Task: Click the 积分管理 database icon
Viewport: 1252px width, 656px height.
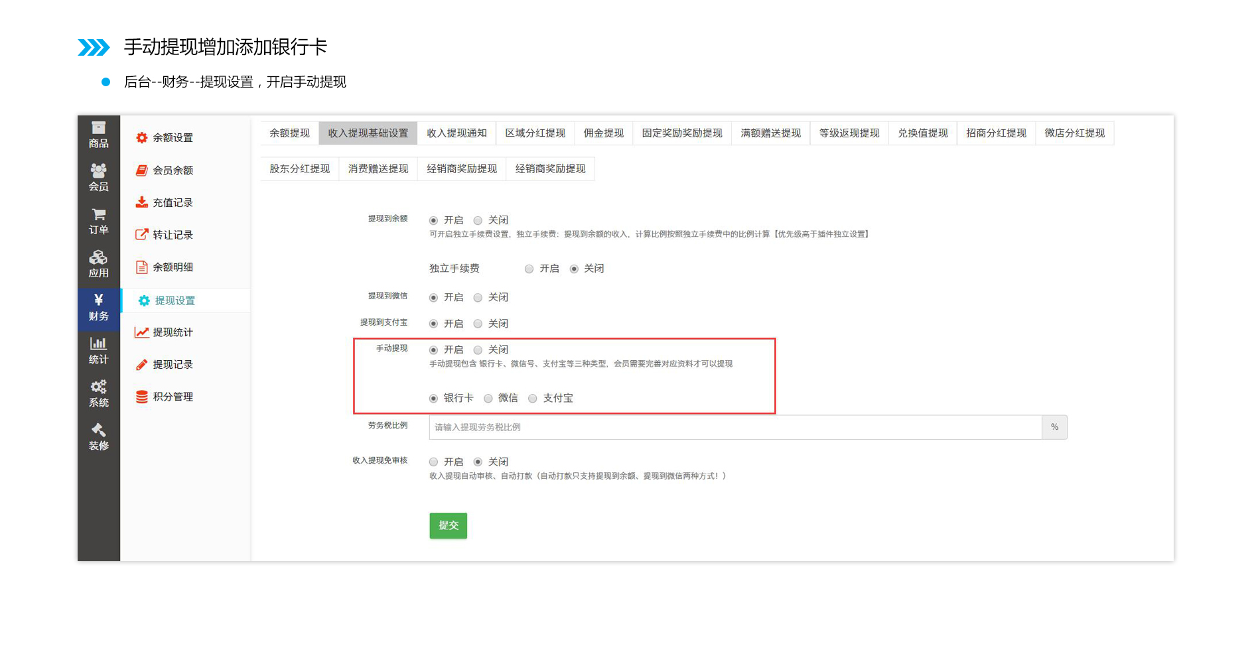Action: 141,397
